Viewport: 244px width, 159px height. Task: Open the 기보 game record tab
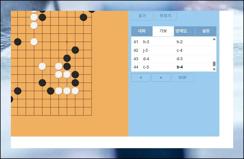tap(163, 31)
